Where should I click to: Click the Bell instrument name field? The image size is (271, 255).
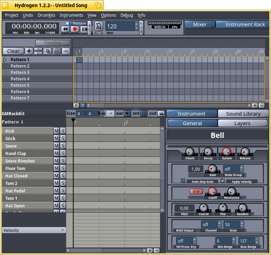coord(217,135)
